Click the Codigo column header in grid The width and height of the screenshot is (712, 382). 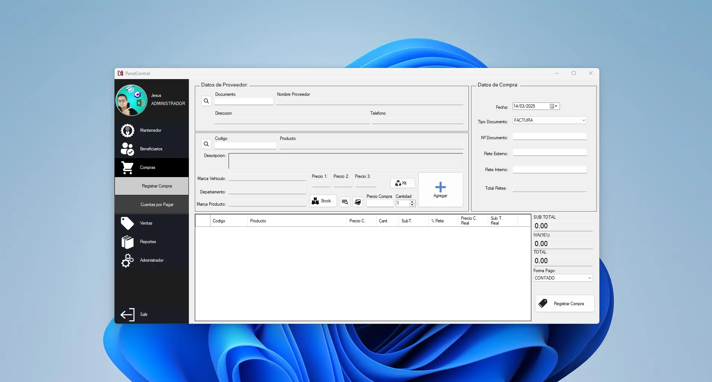(229, 221)
